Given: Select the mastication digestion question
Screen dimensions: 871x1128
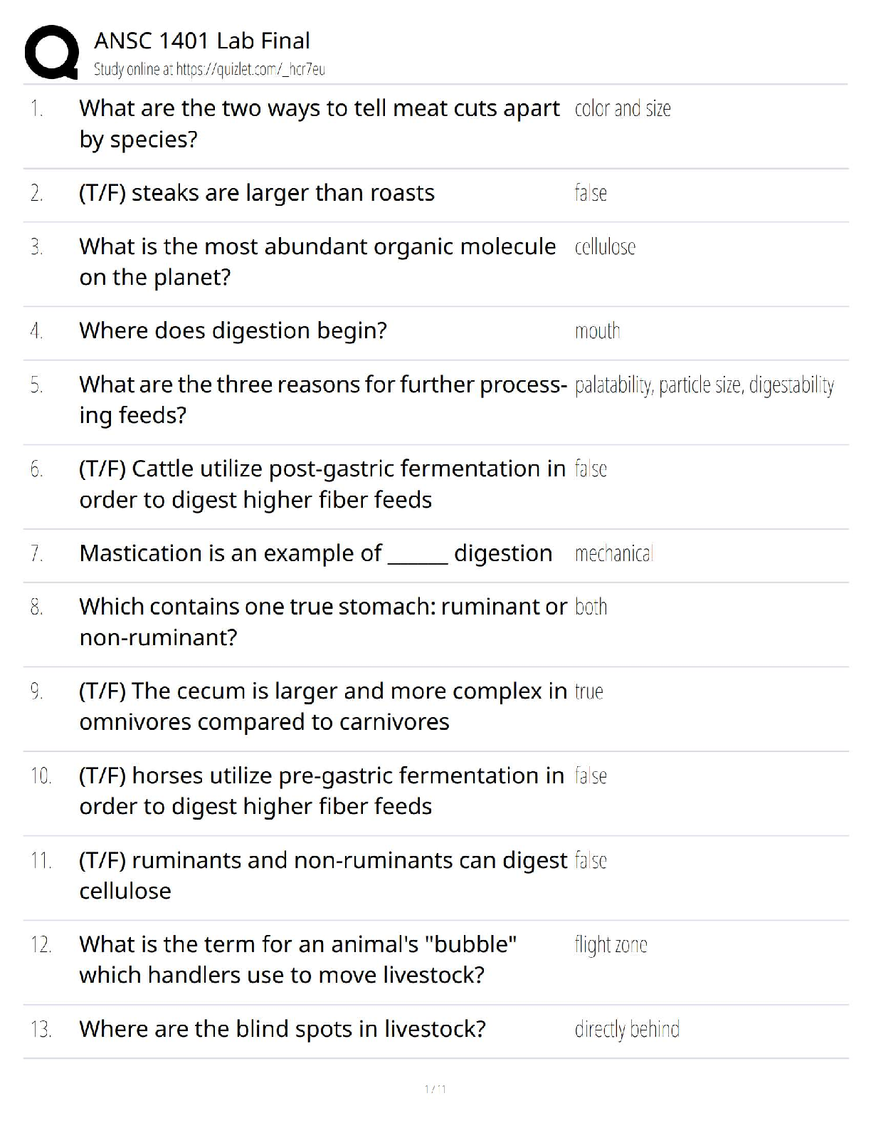Looking at the screenshot, I should [315, 553].
